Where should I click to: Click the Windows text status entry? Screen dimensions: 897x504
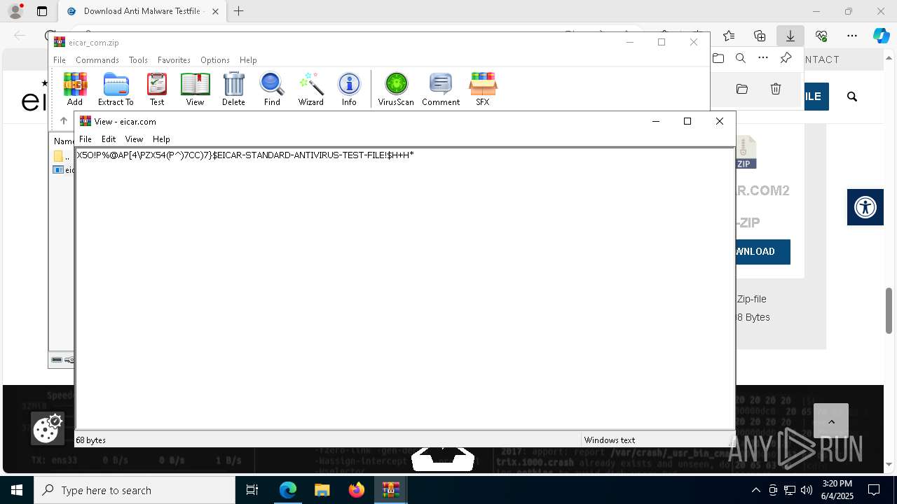pos(610,440)
